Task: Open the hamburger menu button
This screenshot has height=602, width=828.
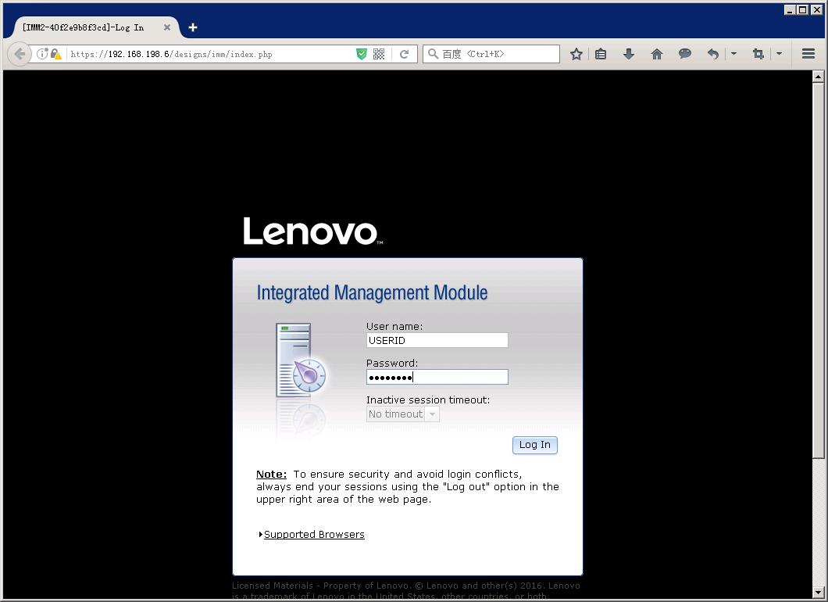Action: coord(808,54)
